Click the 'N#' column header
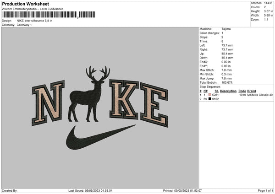Viewport: 275px width, 194px height. pyautogui.click(x=205, y=91)
